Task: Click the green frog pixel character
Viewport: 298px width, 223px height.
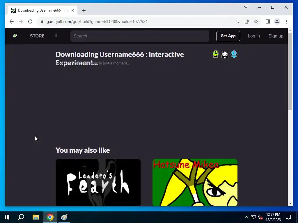Action: (216, 54)
